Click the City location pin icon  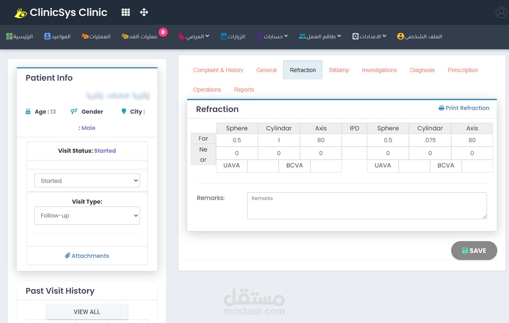click(x=124, y=111)
